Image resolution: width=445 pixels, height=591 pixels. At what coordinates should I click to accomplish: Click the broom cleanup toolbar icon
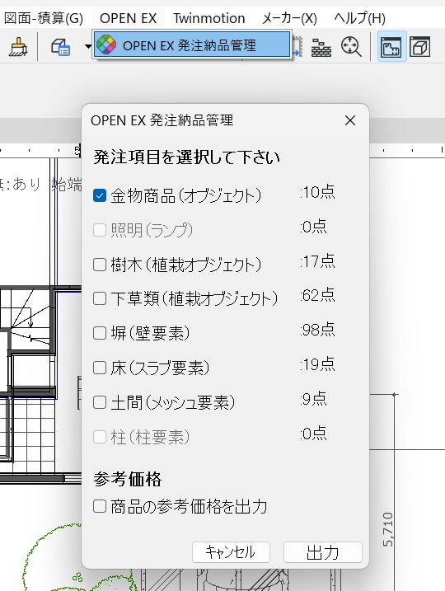coord(17,47)
